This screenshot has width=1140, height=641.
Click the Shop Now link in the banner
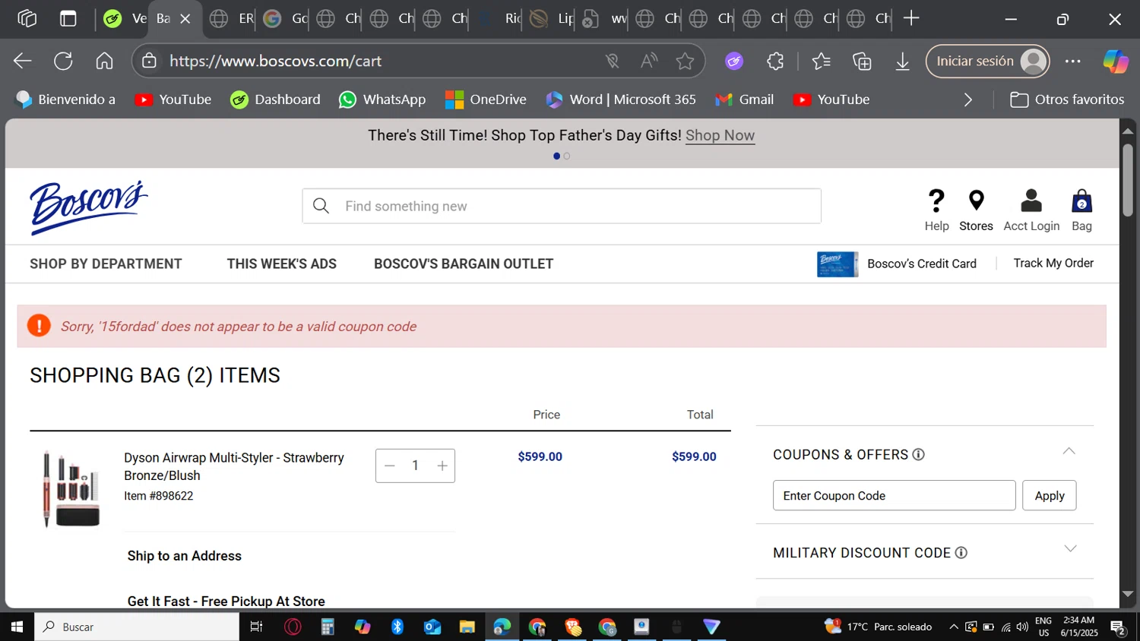pos(720,135)
